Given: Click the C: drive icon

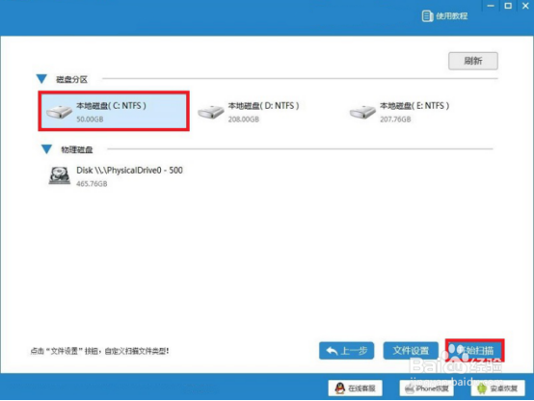Looking at the screenshot, I should 59,112.
